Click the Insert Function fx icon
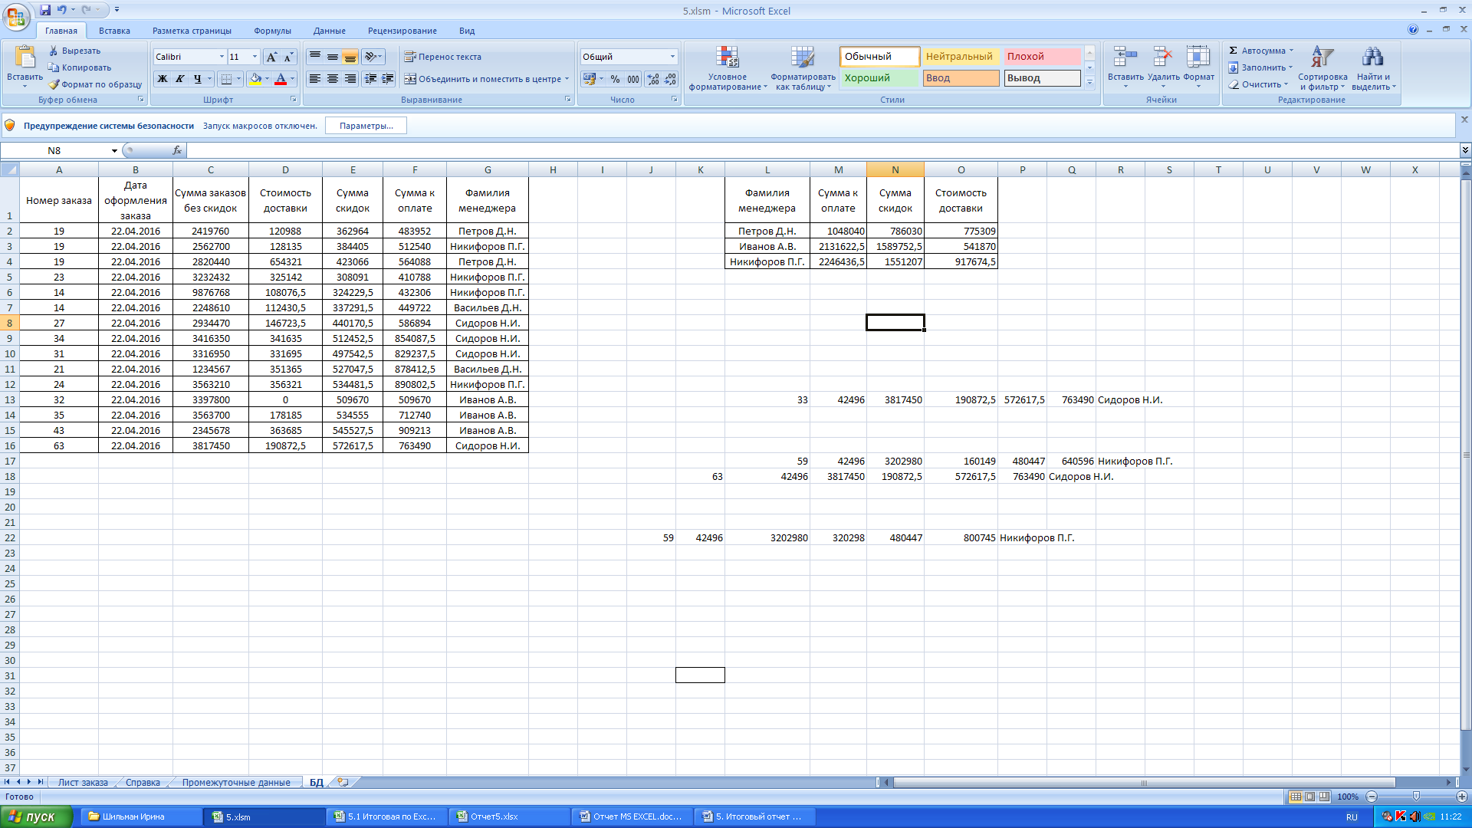Viewport: 1472px width, 828px height. tap(177, 150)
